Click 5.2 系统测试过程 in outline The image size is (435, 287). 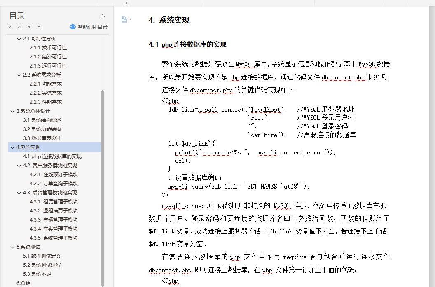coord(42,265)
